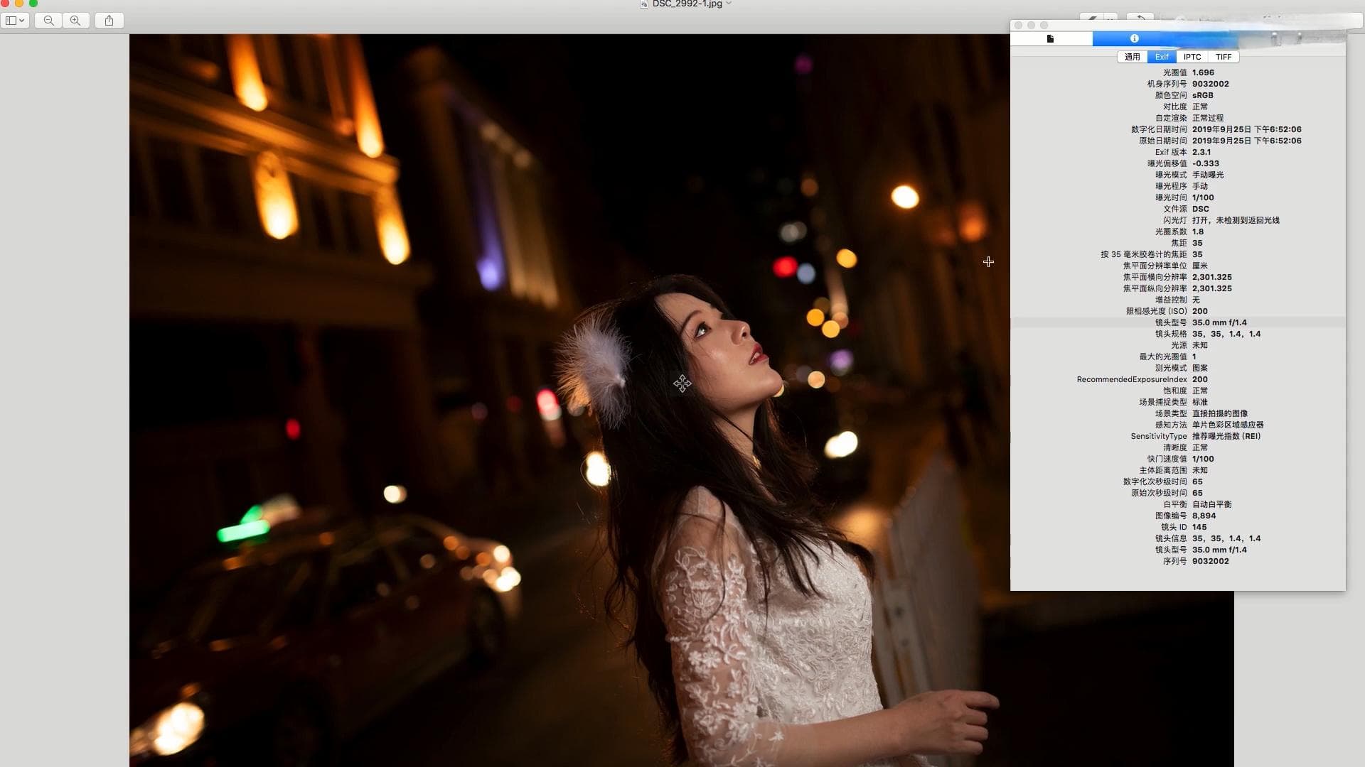
Task: Click the RecommendedExposureIndex 200 row
Action: click(x=1178, y=379)
